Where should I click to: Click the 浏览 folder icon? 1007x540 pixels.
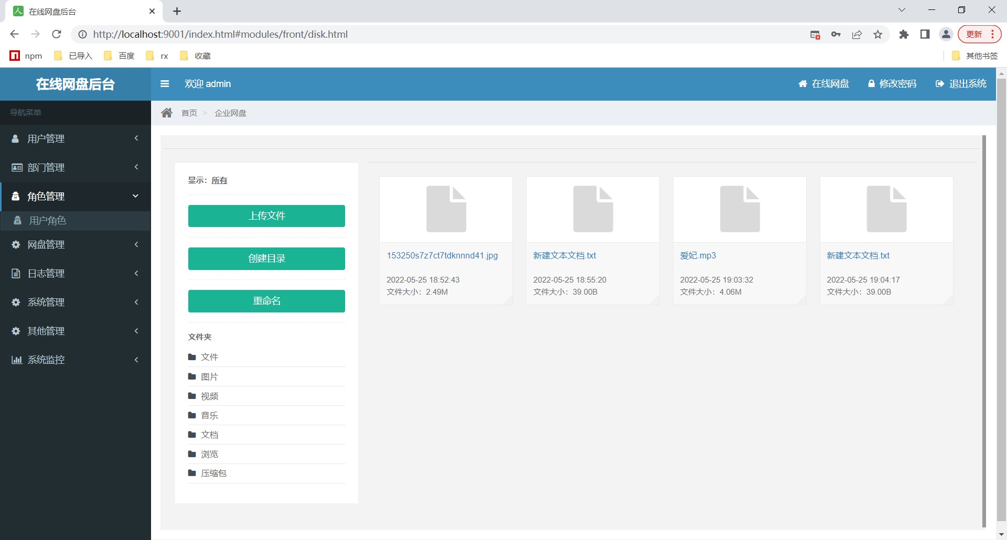pos(192,454)
